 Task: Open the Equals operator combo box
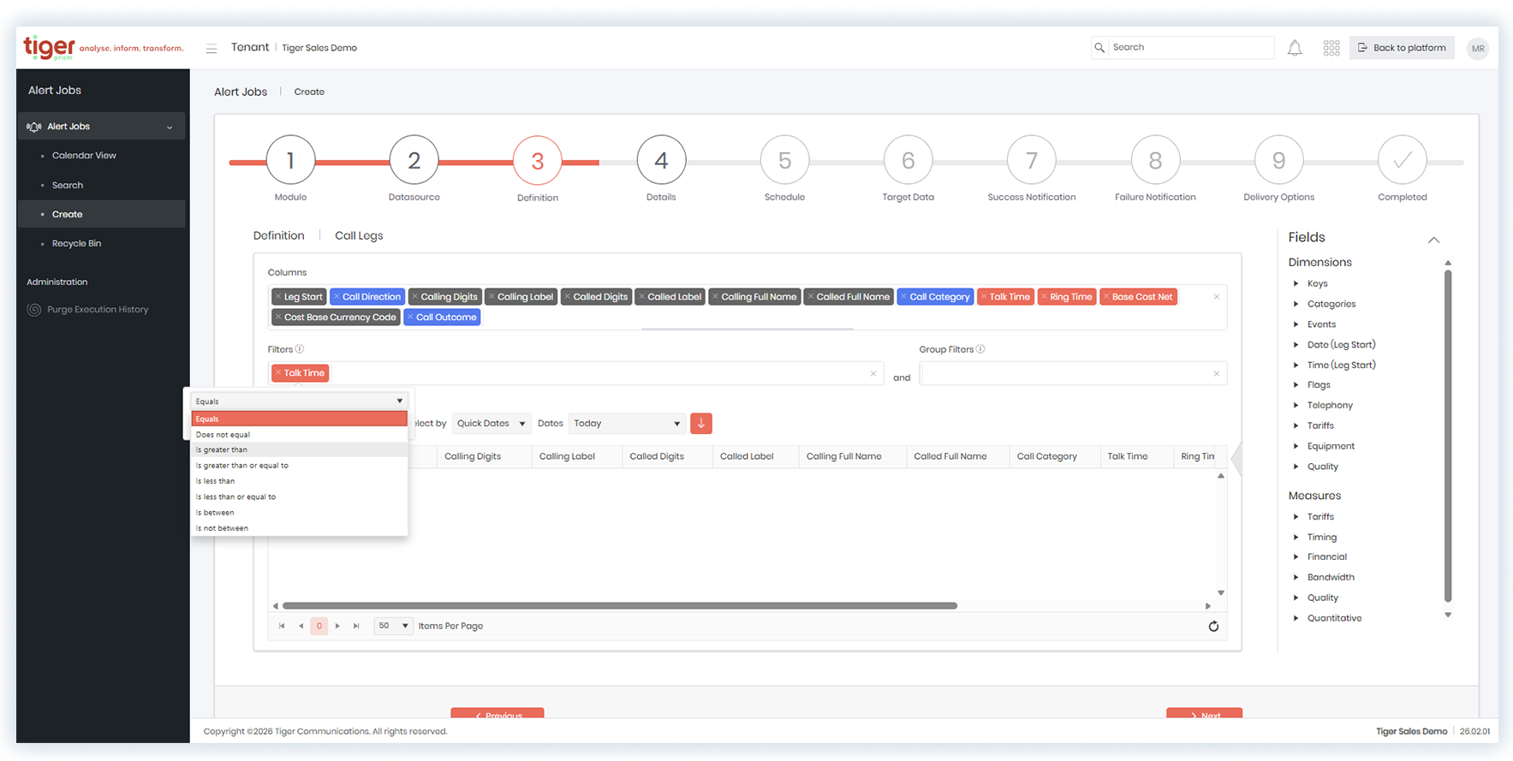[299, 401]
